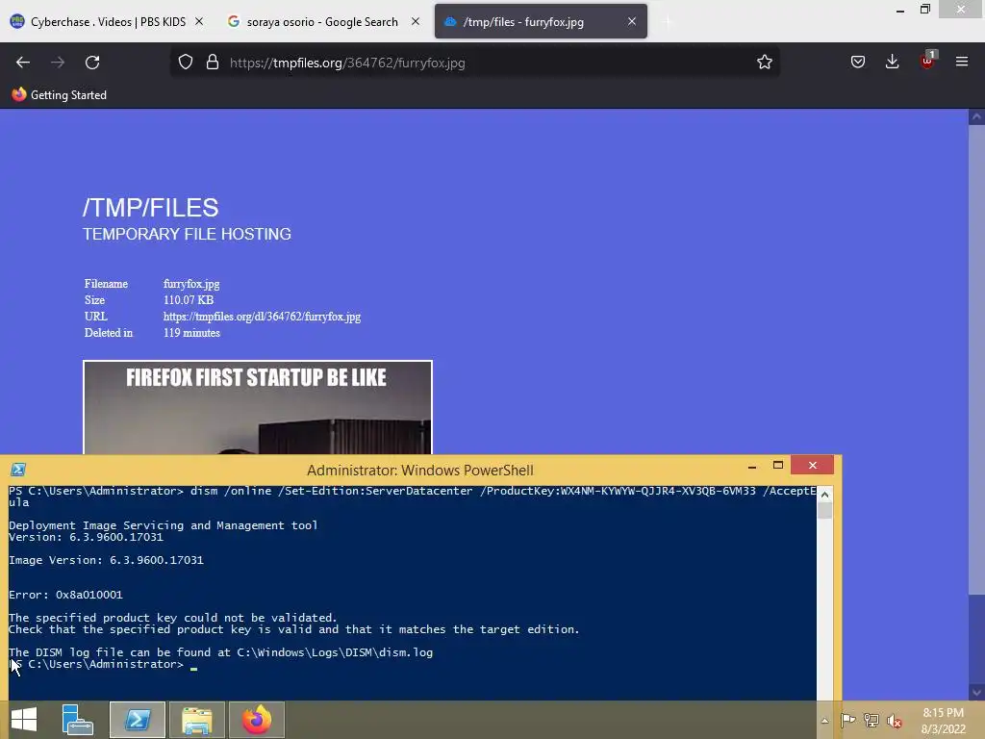985x739 pixels.
Task: Switch to Cyberchase Videos PBS KIDS tab
Action: (107, 21)
